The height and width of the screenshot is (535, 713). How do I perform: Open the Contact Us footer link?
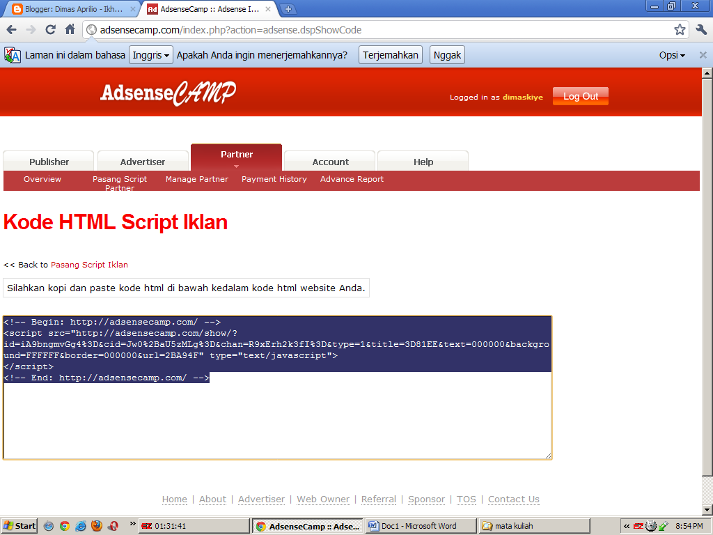tap(514, 499)
